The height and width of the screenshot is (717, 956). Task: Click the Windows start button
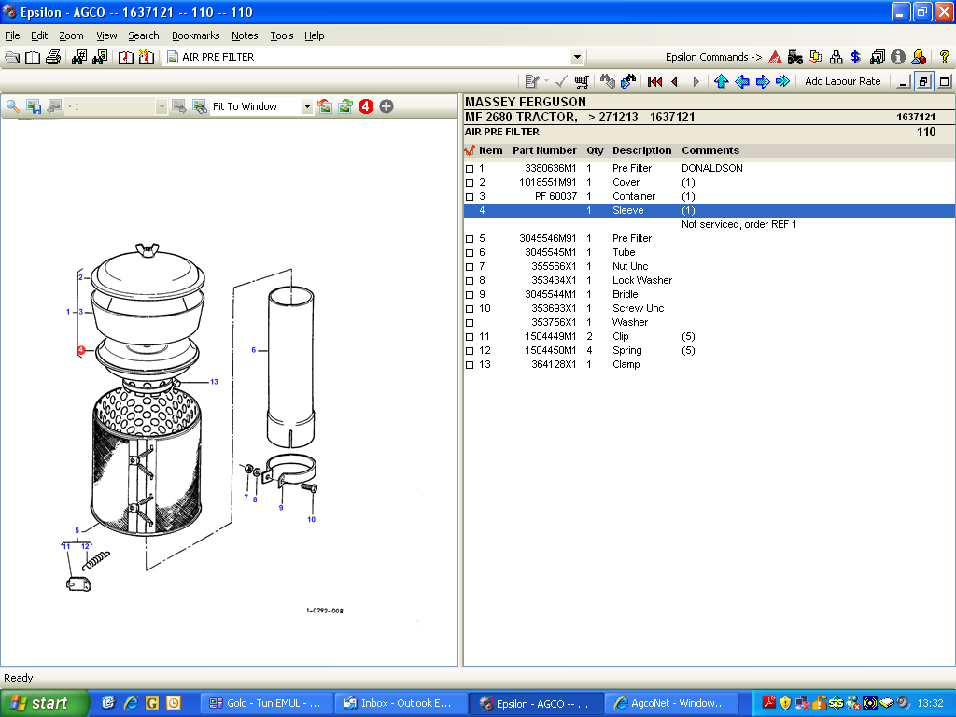click(x=44, y=704)
